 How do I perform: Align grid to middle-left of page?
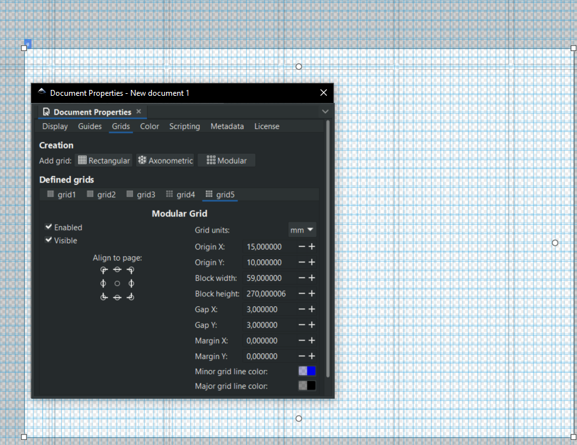[x=104, y=283]
